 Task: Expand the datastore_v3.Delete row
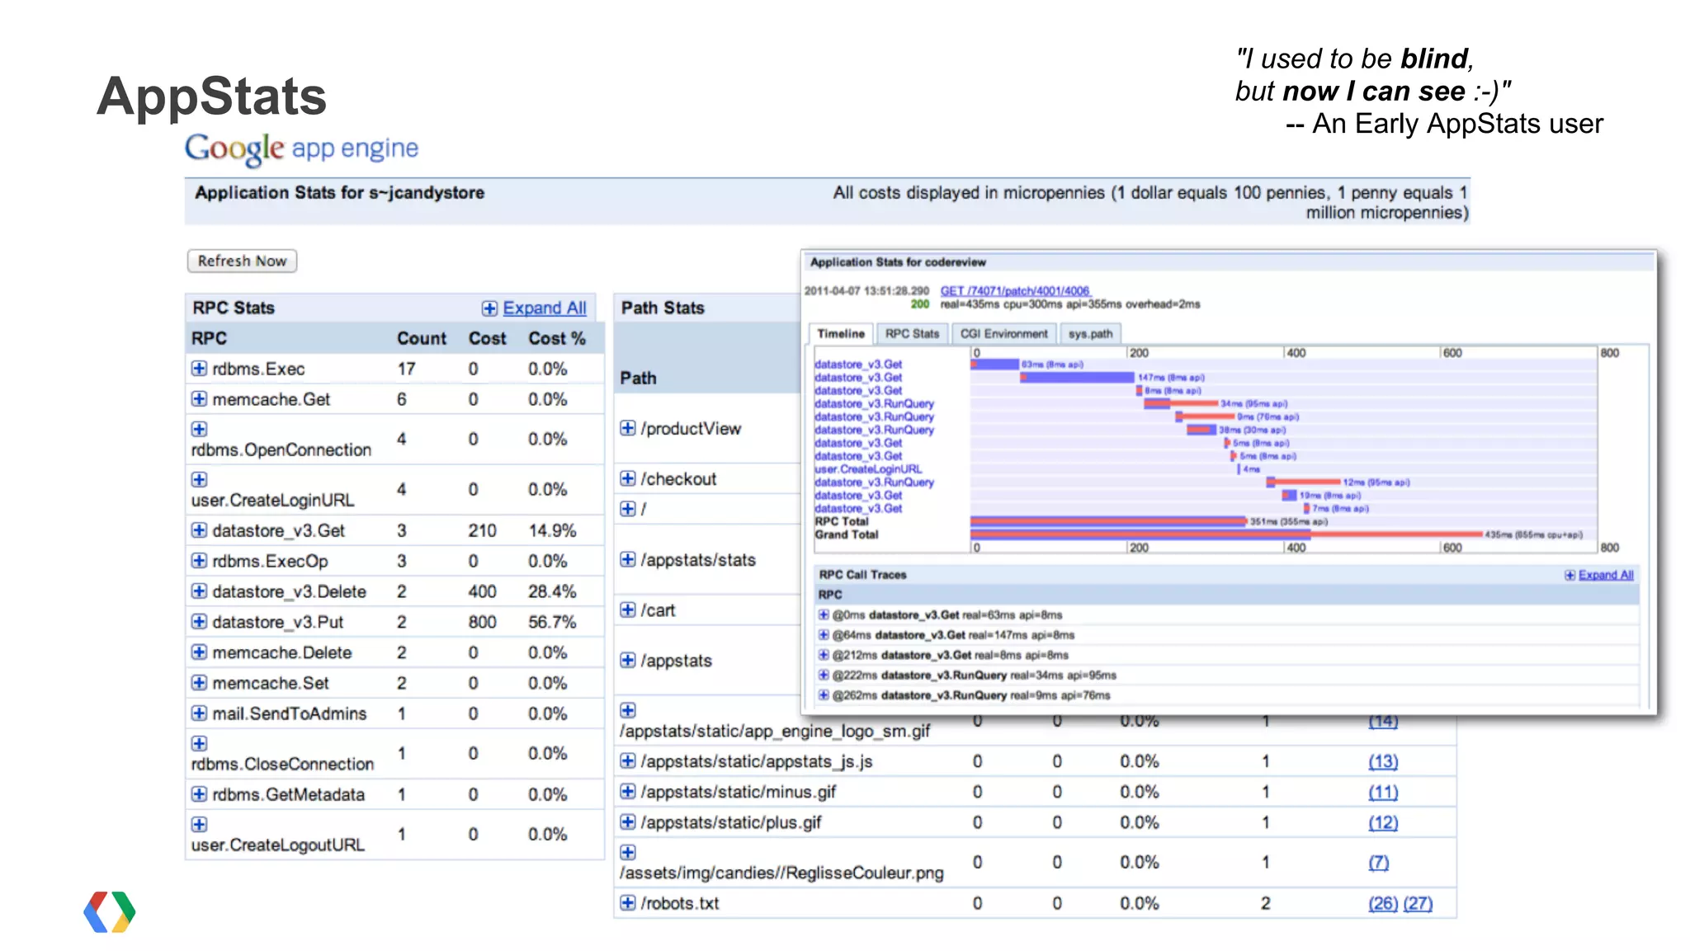[x=199, y=591]
